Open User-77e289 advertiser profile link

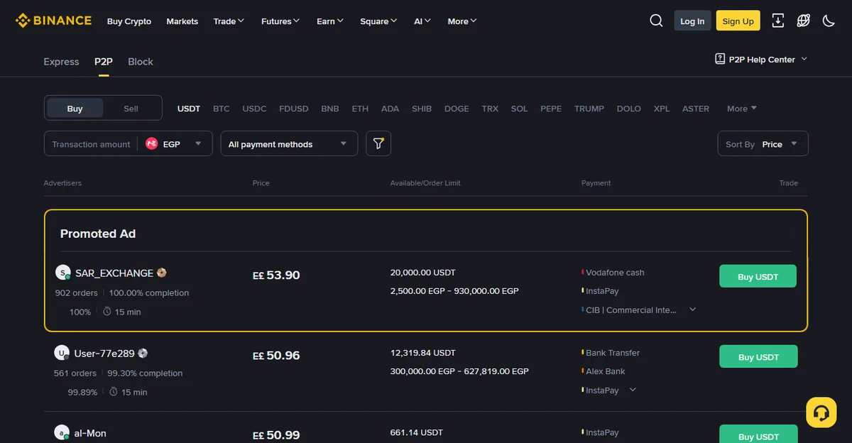coord(104,353)
